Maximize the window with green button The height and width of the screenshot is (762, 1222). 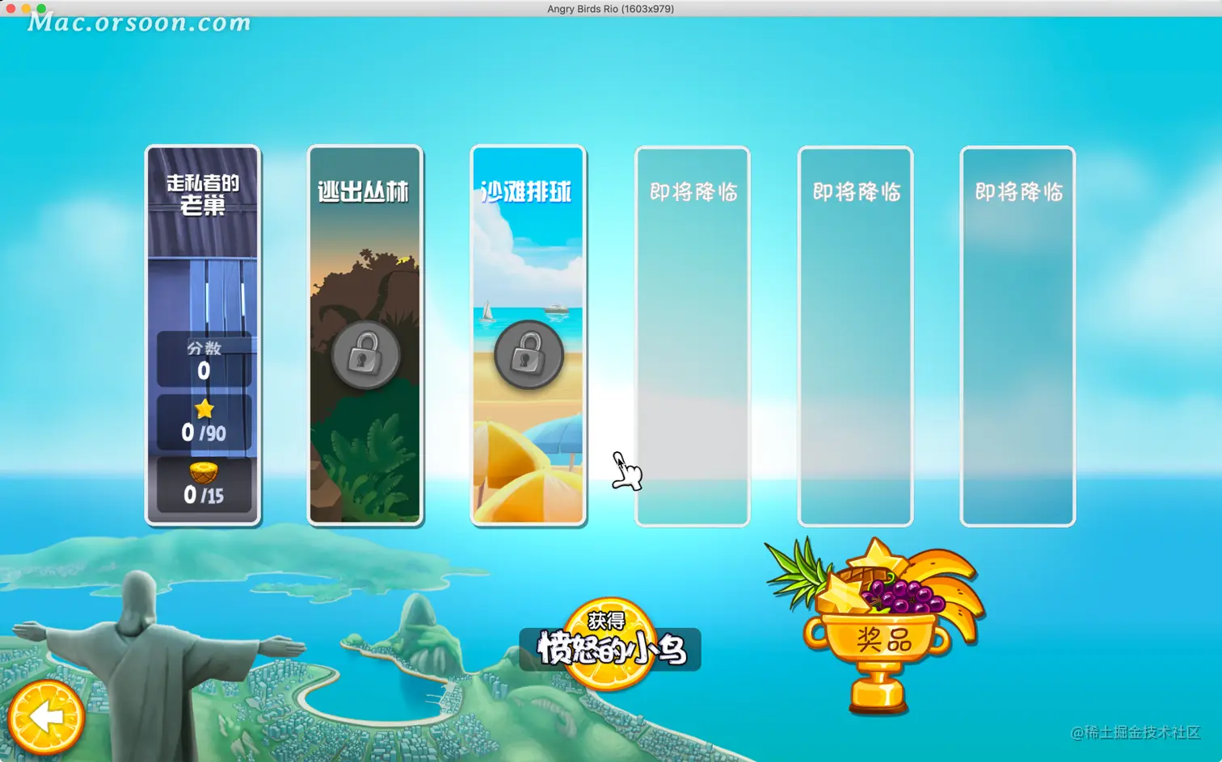point(41,8)
